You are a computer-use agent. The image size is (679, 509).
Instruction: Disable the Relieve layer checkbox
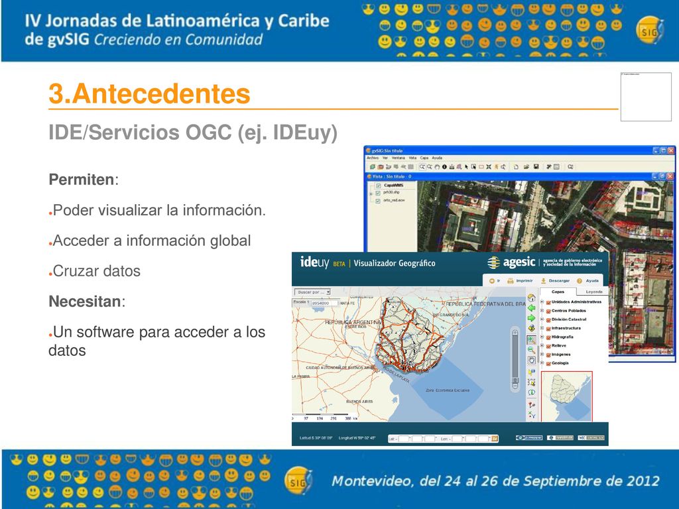click(548, 346)
